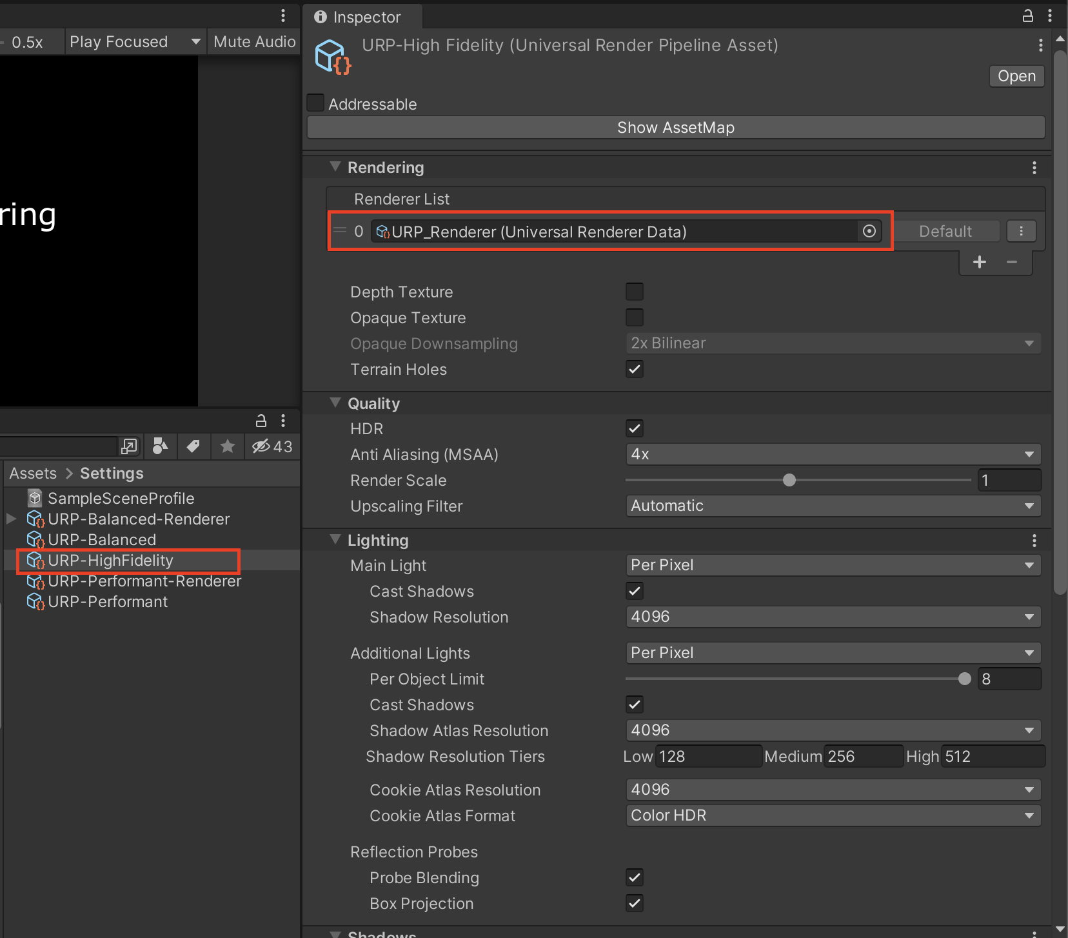Screen dimensions: 1068x938
Task: Open the renderer entry three-dot menu
Action: coord(1021,231)
